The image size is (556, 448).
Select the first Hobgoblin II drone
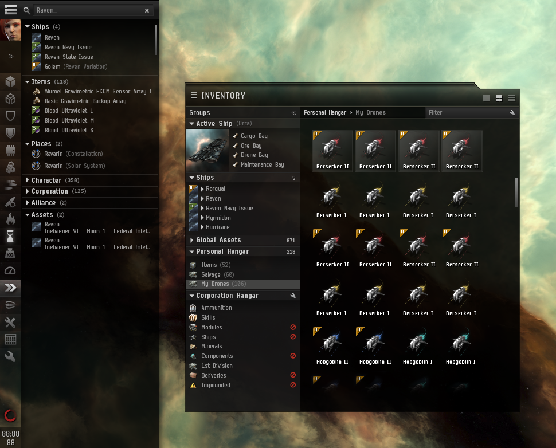coord(332,346)
